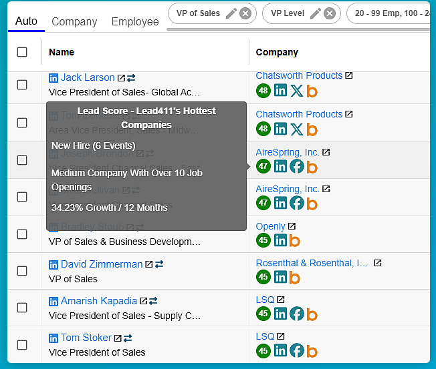Click the orange b icon in Jack Larson's row
This screenshot has height=369, width=436.
click(312, 91)
